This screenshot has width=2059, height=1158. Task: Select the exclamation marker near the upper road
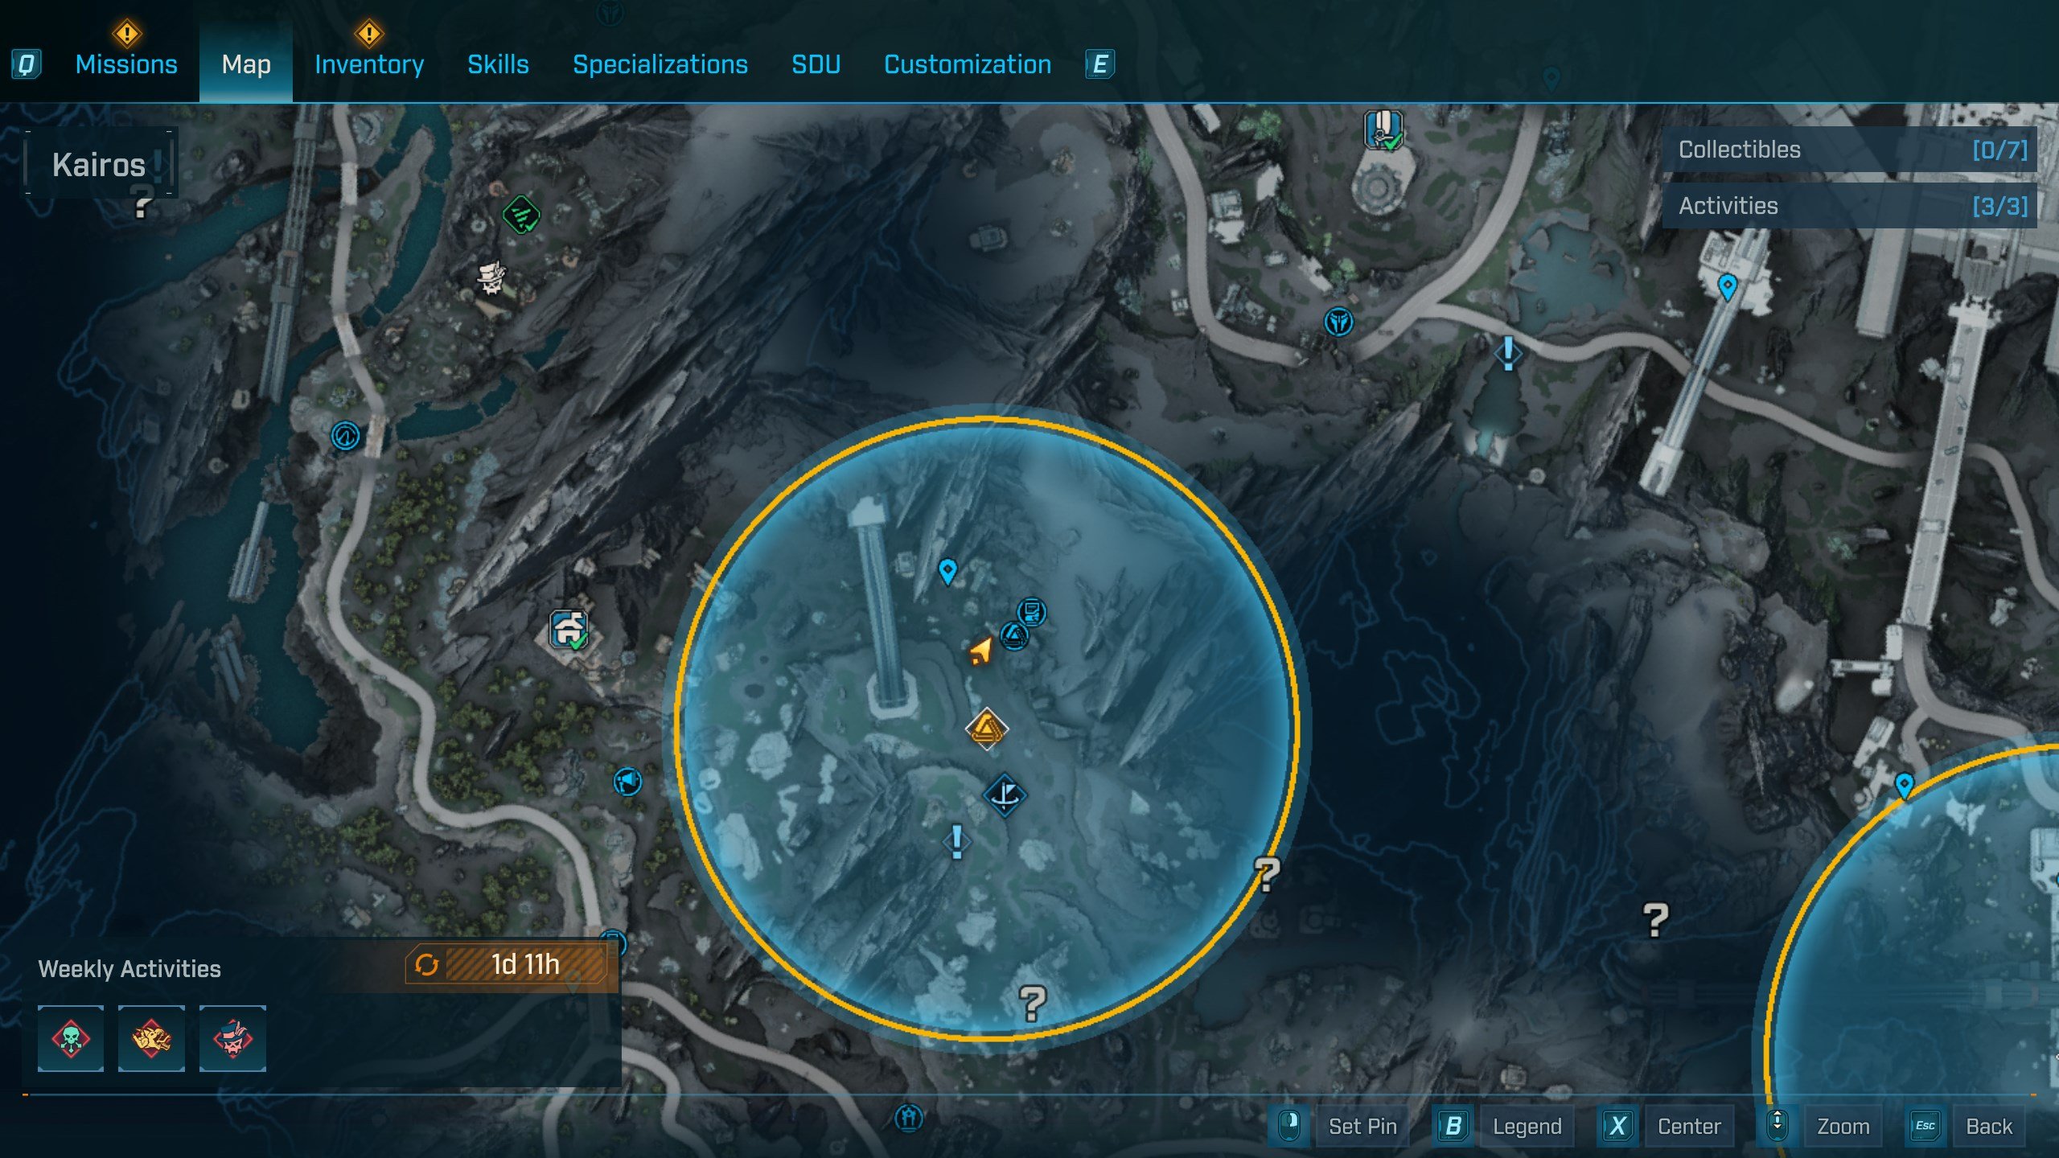(x=1508, y=354)
